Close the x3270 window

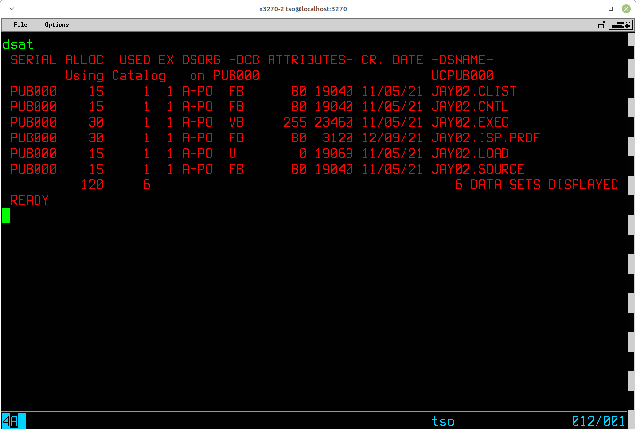point(625,9)
